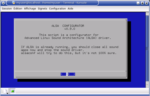Click the line 'Advanced Linux Sound Architecture (ALSA) driver.'
150x96 pixels.
pos(68,38)
